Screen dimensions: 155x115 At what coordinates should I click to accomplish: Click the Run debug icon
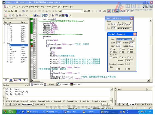point(10,16)
